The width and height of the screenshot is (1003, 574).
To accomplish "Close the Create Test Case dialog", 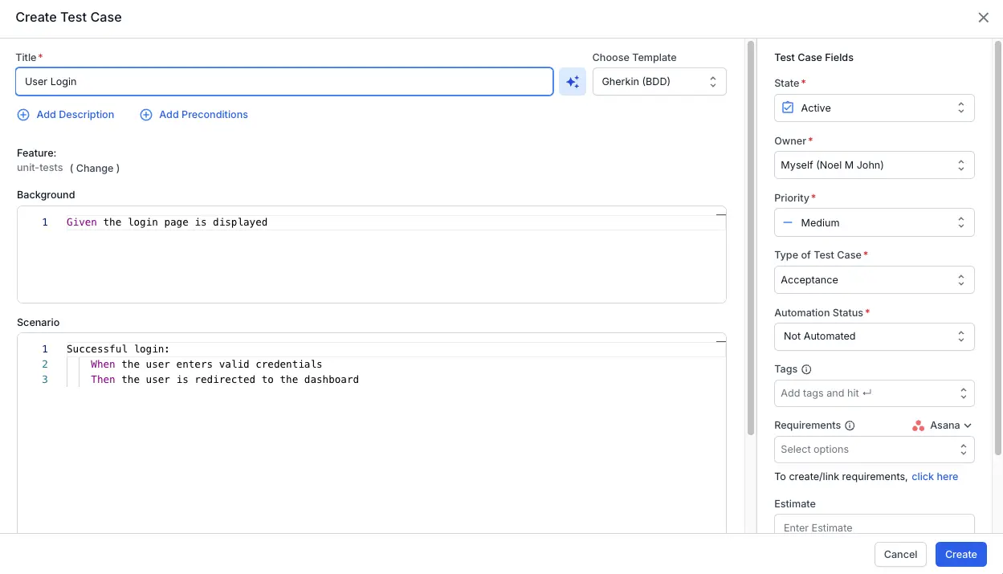I will (x=983, y=18).
